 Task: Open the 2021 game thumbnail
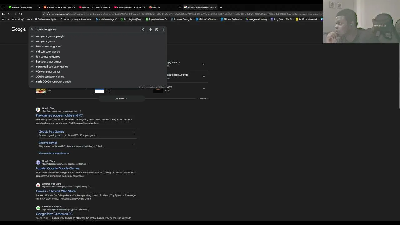[41, 91]
